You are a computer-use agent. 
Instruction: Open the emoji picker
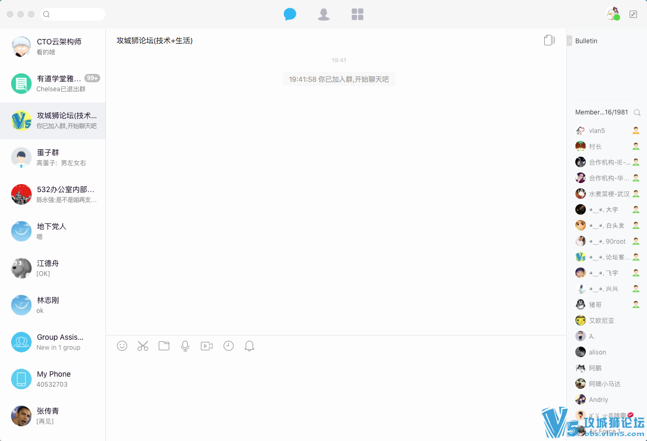point(122,346)
